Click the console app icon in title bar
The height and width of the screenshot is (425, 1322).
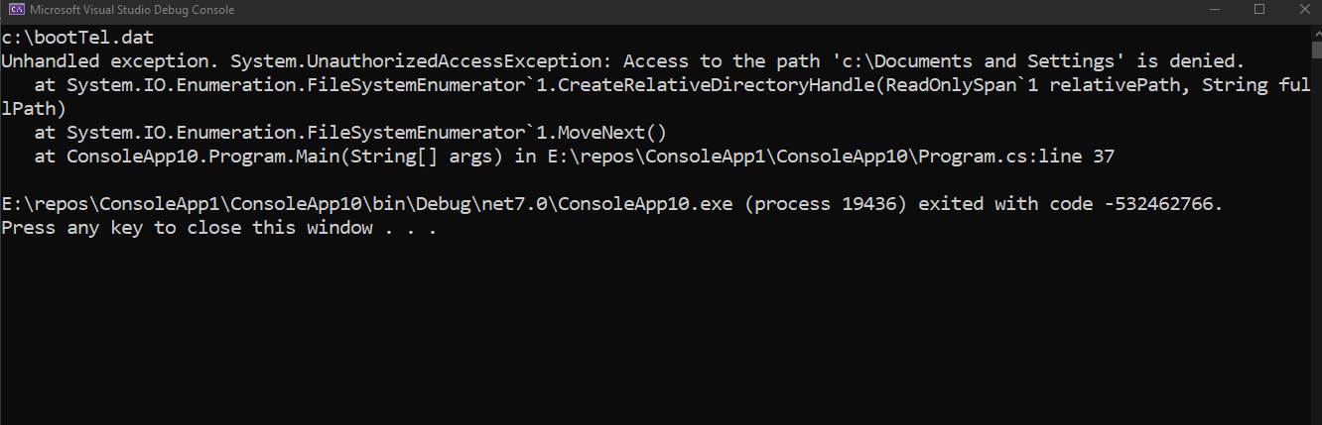[x=16, y=10]
